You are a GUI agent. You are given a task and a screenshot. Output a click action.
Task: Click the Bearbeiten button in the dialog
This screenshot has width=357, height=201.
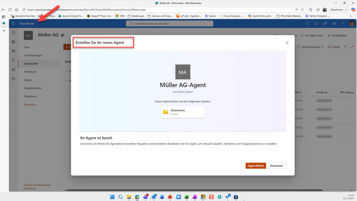276,166
